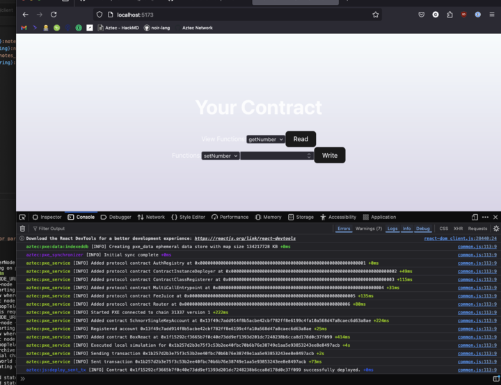Switch to the Performance tab

point(230,217)
